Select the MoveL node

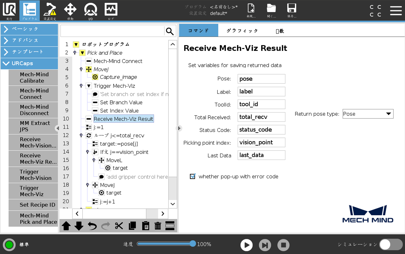[114, 160]
